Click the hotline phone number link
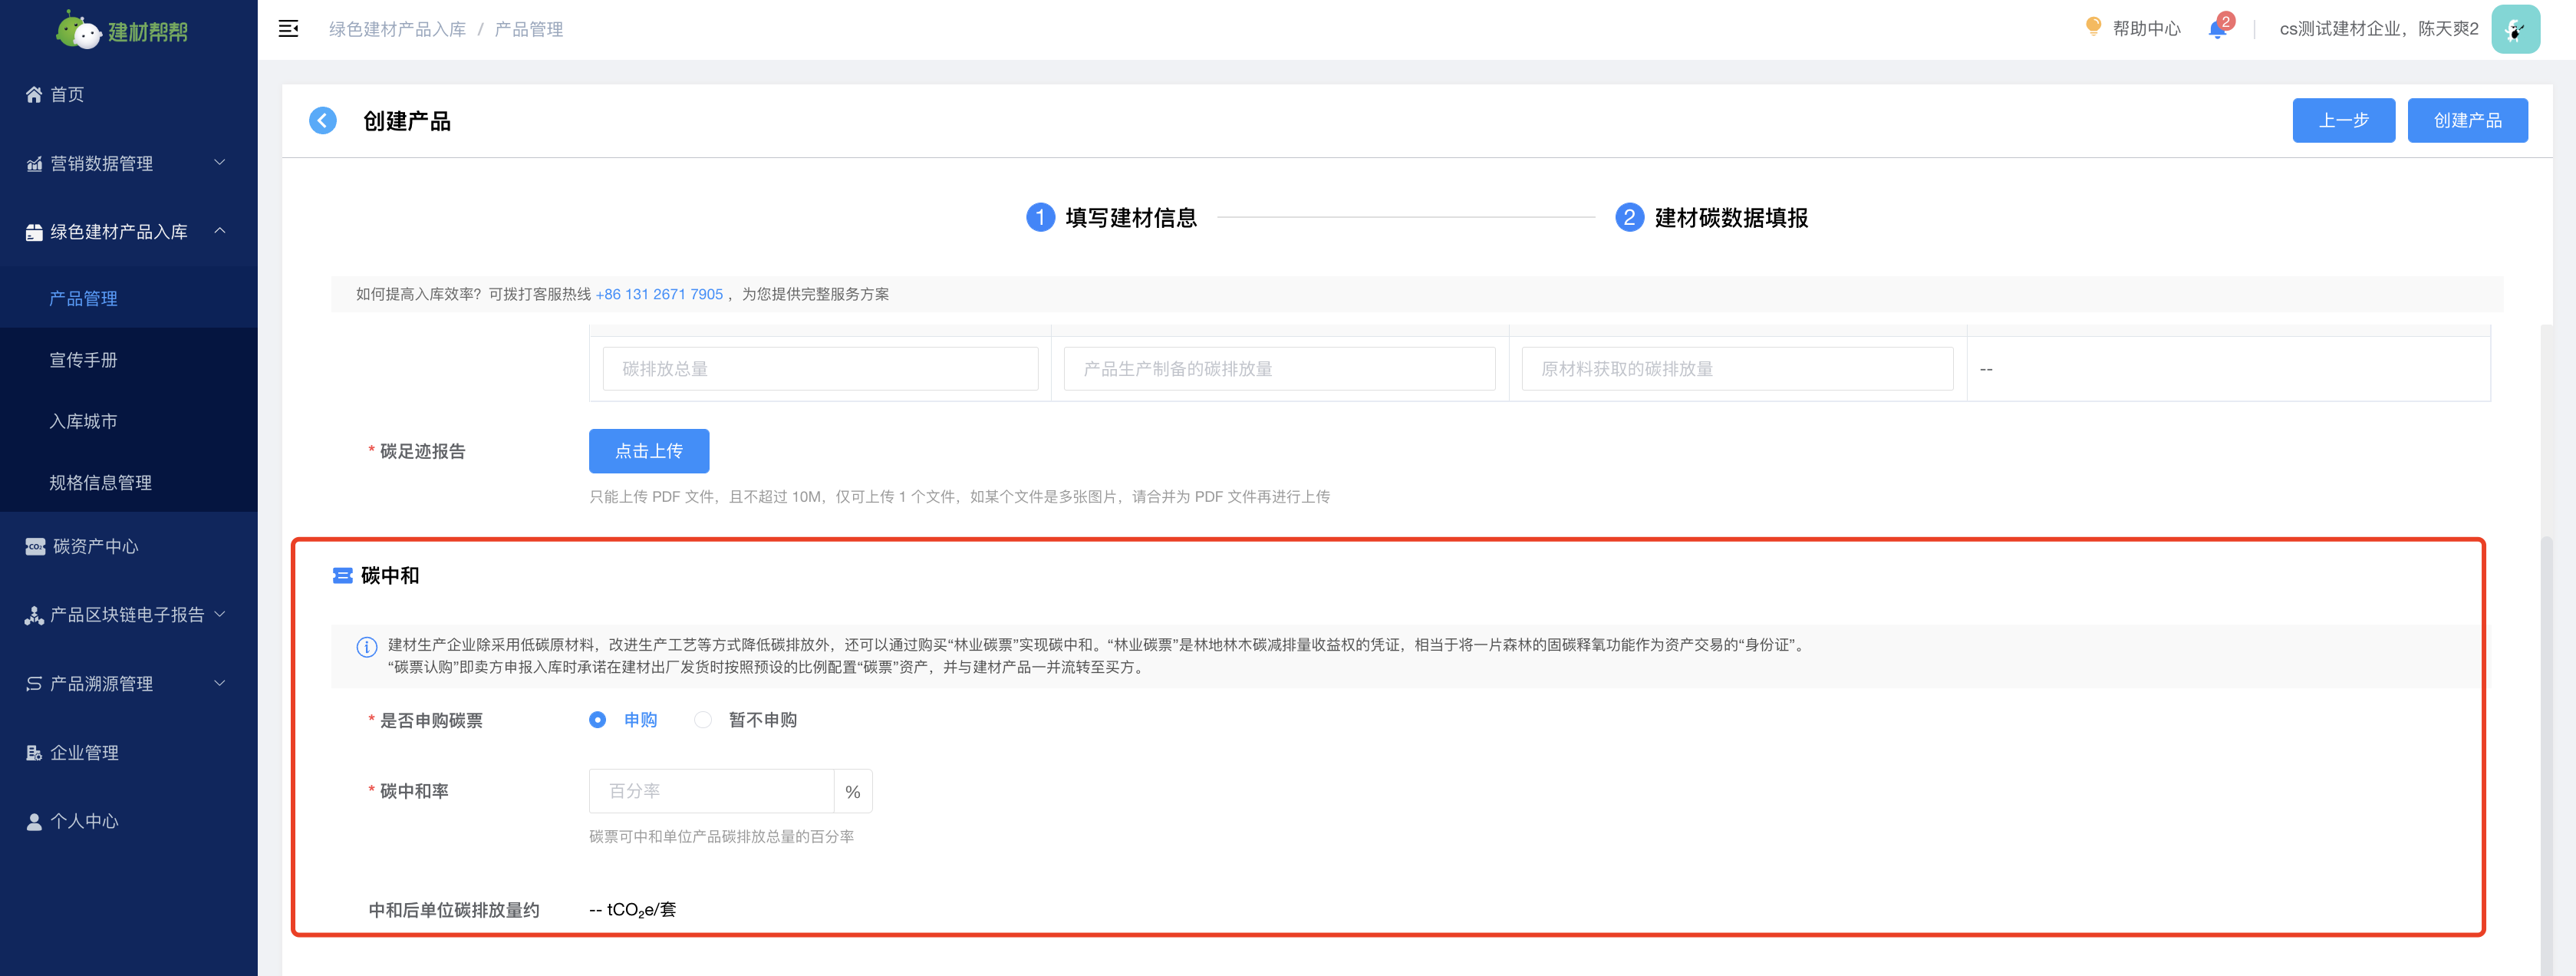The width and height of the screenshot is (2576, 976). tap(658, 294)
